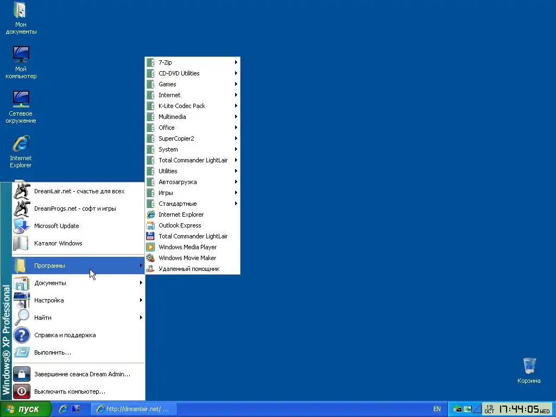Click the DreamProgs.net horse icon
The height and width of the screenshot is (417, 556).
[x=21, y=208]
